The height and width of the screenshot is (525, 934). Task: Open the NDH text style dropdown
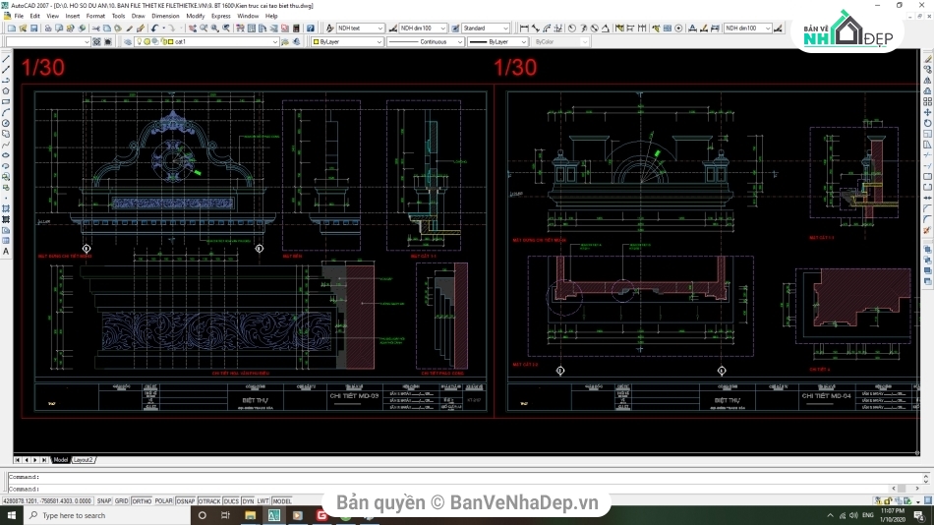pyautogui.click(x=379, y=29)
